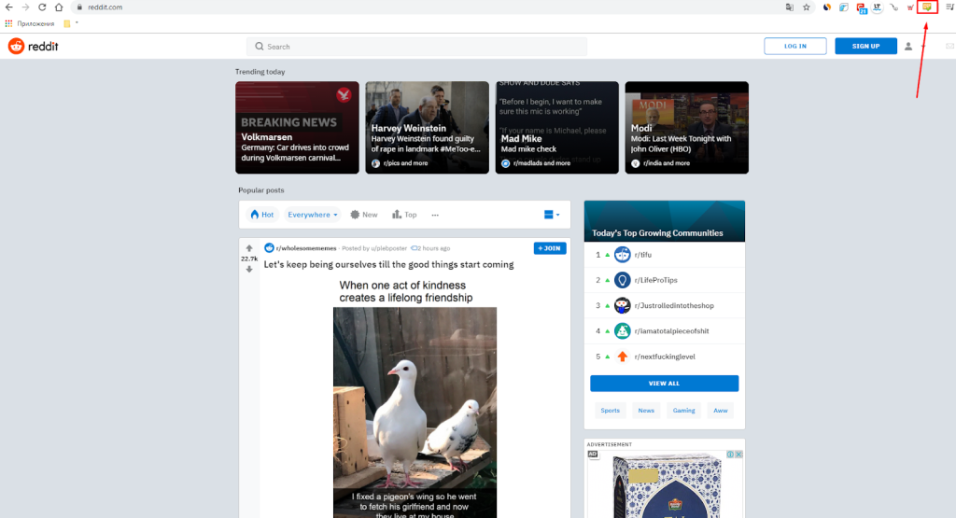Click the VIEW ALL communities button
956x518 pixels.
click(x=664, y=384)
